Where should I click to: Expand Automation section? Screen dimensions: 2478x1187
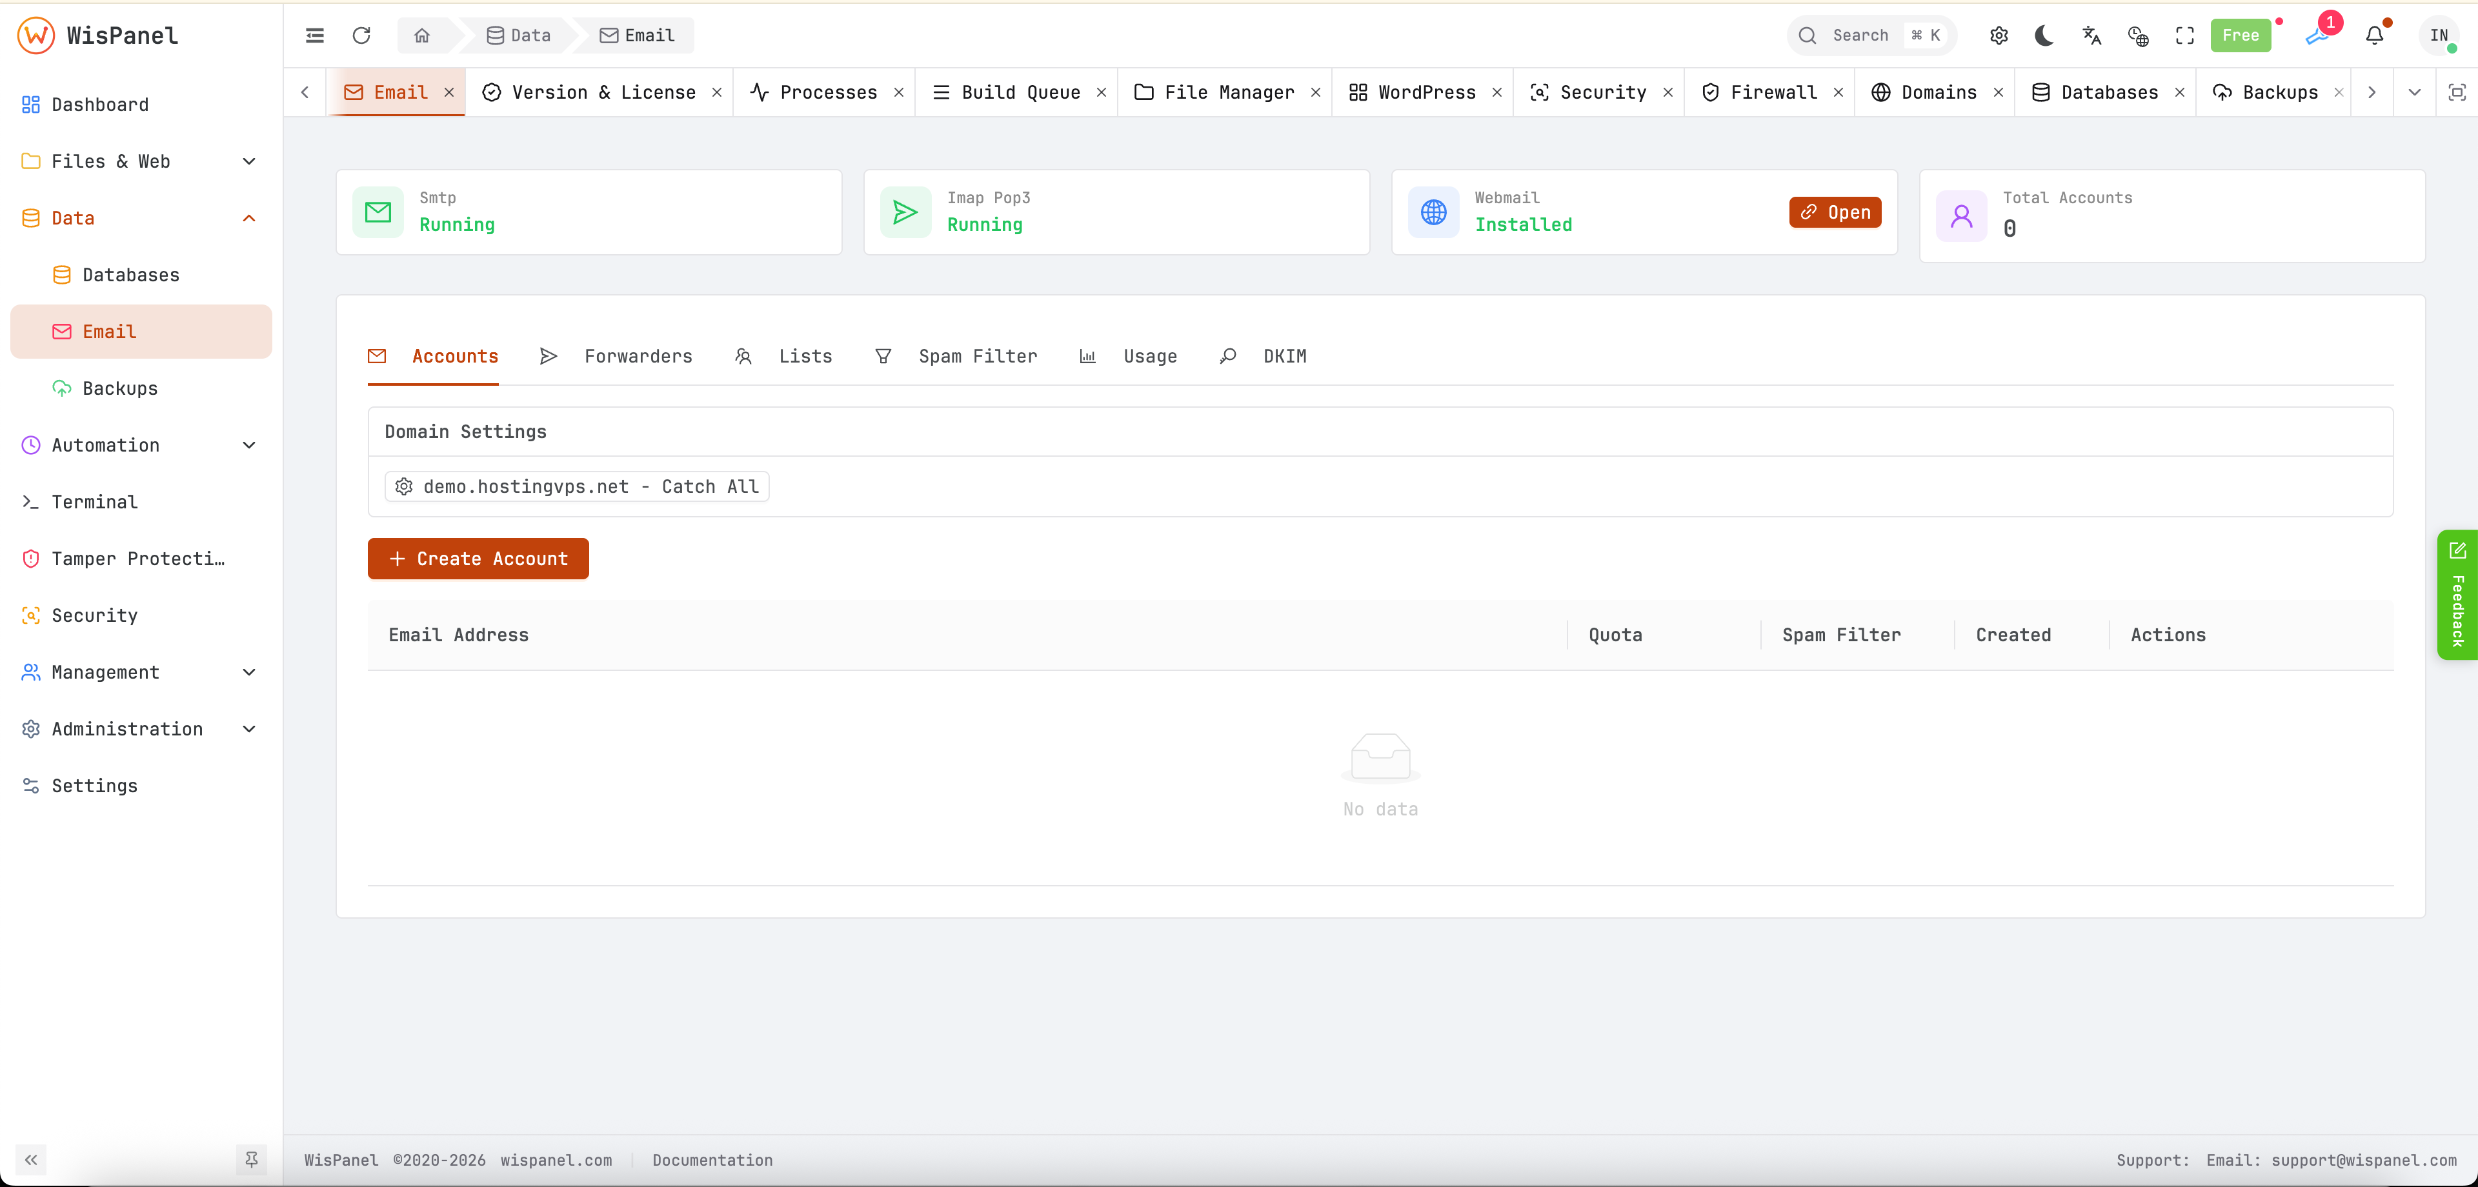[x=141, y=444]
